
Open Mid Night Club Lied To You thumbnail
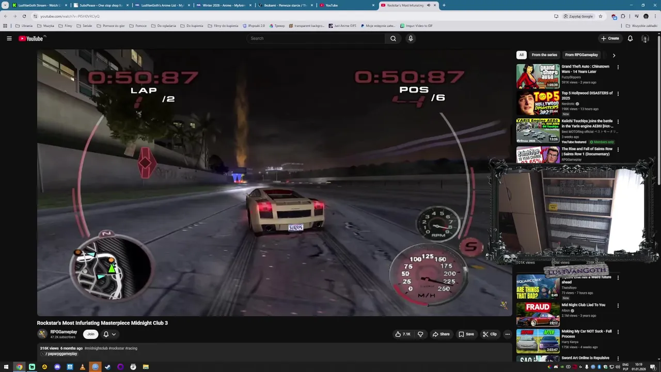(x=538, y=314)
